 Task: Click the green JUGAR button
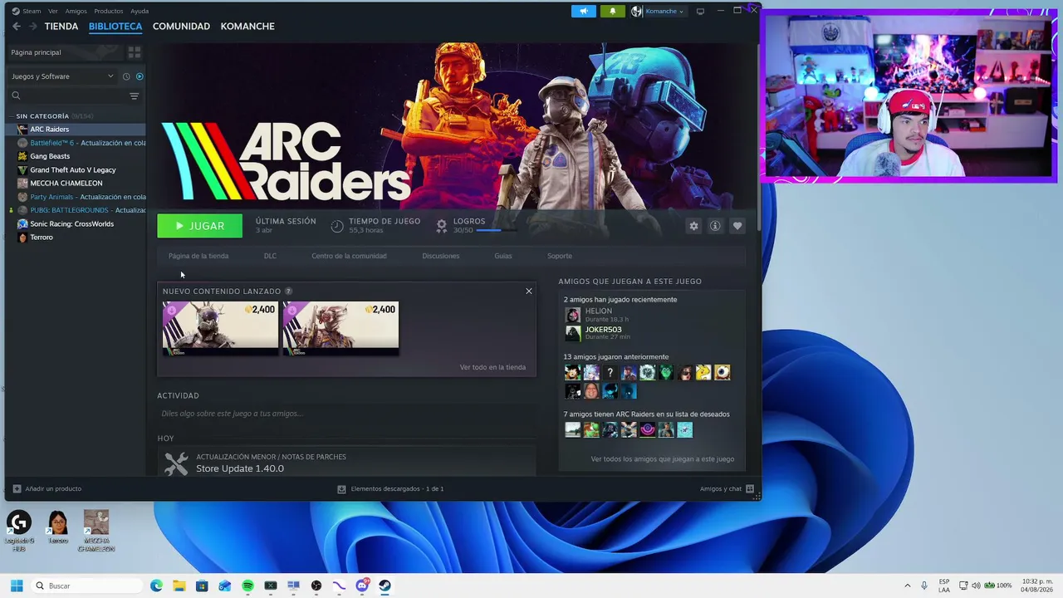pos(199,226)
